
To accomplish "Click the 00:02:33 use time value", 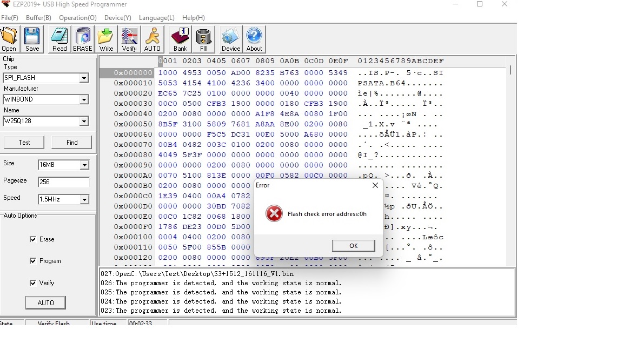I will point(141,324).
